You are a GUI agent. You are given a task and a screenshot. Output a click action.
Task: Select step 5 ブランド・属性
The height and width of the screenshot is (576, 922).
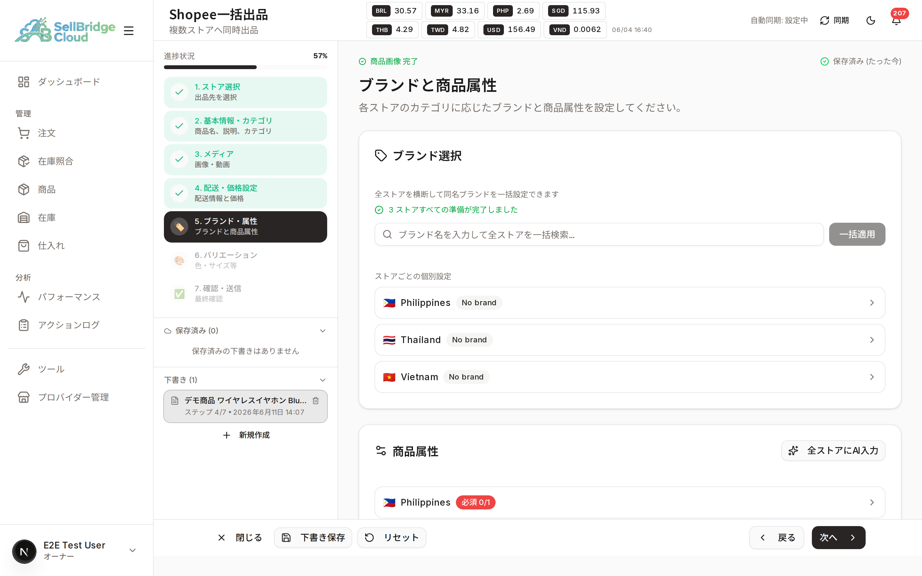[x=245, y=227]
